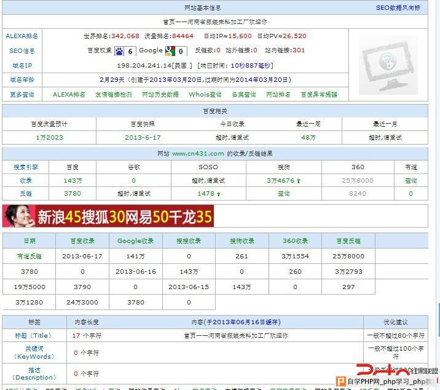This screenshot has width=440, height=390.
Task: Click the www.cn431.com site link
Action: 198,154
